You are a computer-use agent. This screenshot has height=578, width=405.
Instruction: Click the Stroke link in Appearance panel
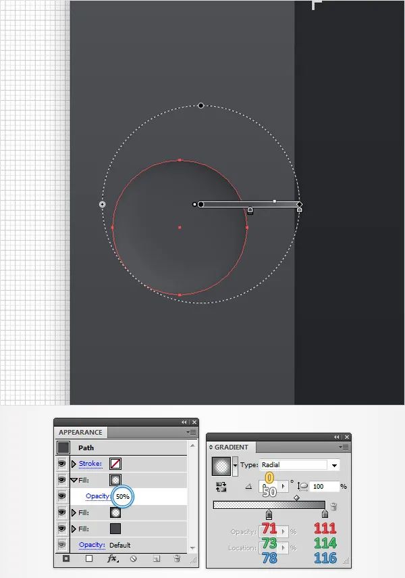pyautogui.click(x=90, y=464)
